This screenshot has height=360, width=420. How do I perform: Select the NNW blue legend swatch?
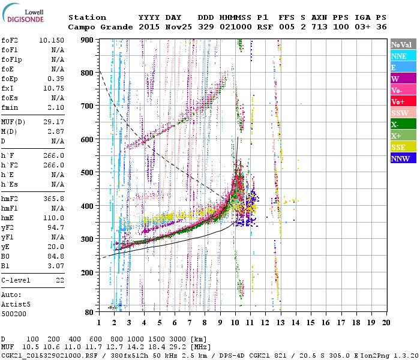click(403, 158)
